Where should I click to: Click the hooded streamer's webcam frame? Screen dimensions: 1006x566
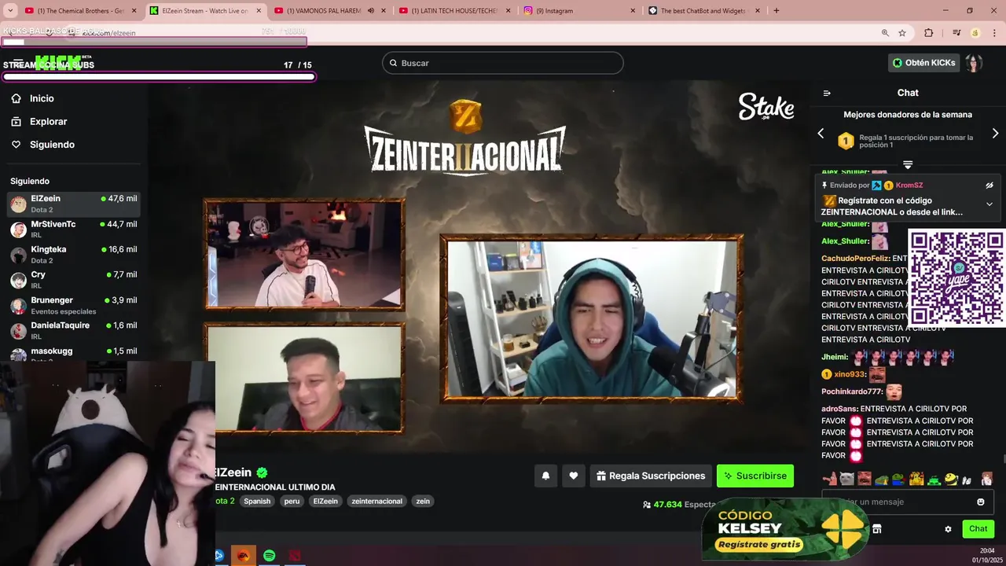pyautogui.click(x=592, y=318)
